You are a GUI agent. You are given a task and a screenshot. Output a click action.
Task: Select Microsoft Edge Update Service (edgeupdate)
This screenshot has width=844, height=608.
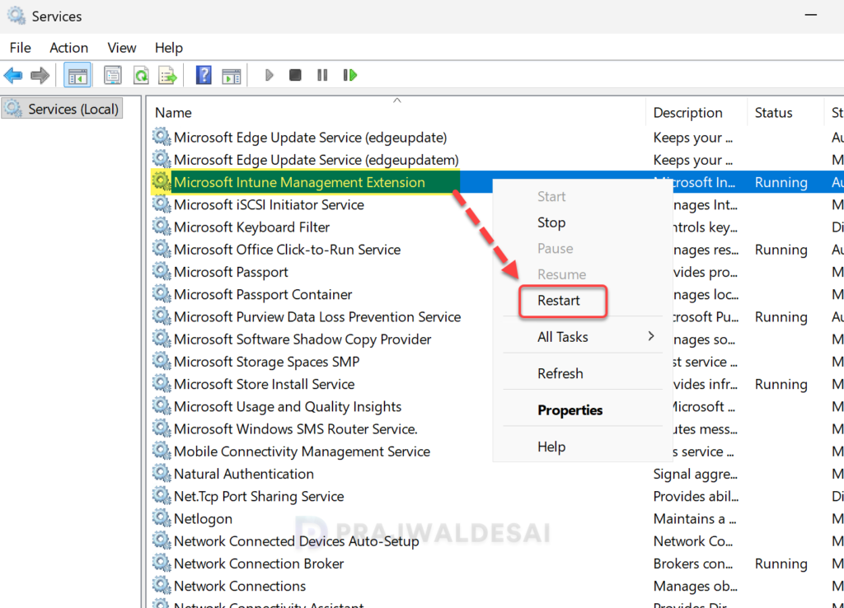click(310, 138)
